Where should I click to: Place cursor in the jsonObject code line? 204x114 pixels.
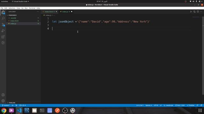[101, 22]
